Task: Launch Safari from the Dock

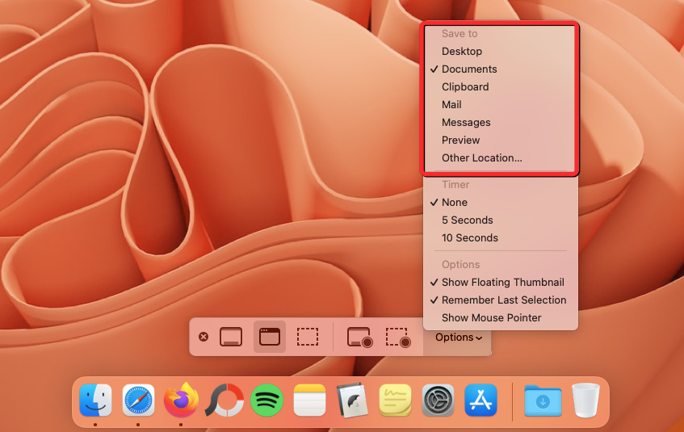Action: (138, 400)
